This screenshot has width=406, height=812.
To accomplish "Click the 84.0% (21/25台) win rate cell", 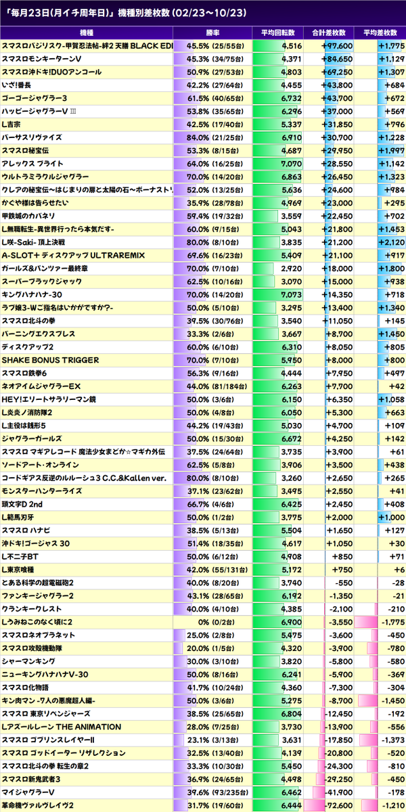I will pyautogui.click(x=212, y=137).
